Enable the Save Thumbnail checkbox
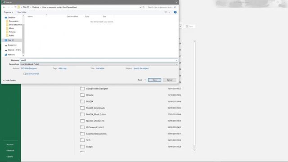Image resolution: width=288 pixels, height=162 pixels. pos(24,74)
